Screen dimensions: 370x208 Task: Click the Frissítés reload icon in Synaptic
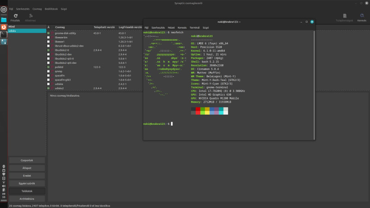coord(16,16)
